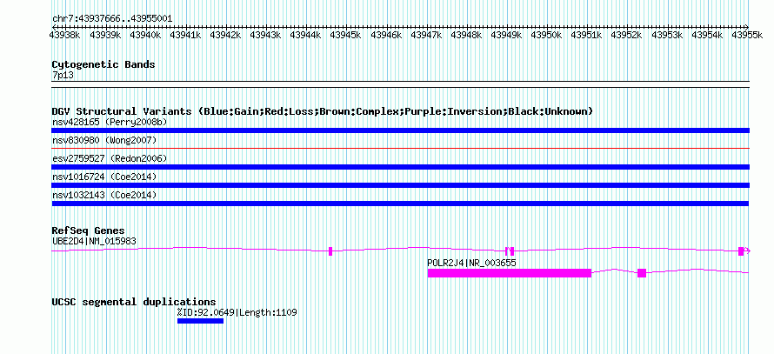Click the 43941k ruler tick label
This screenshot has height=354, width=774.
coord(185,35)
